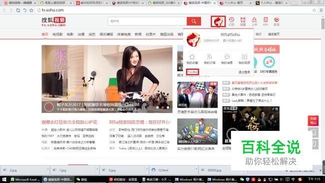Screen dimensions: 325x183
Task: Open the 电视剧 navigation tab
Action: pos(57,34)
